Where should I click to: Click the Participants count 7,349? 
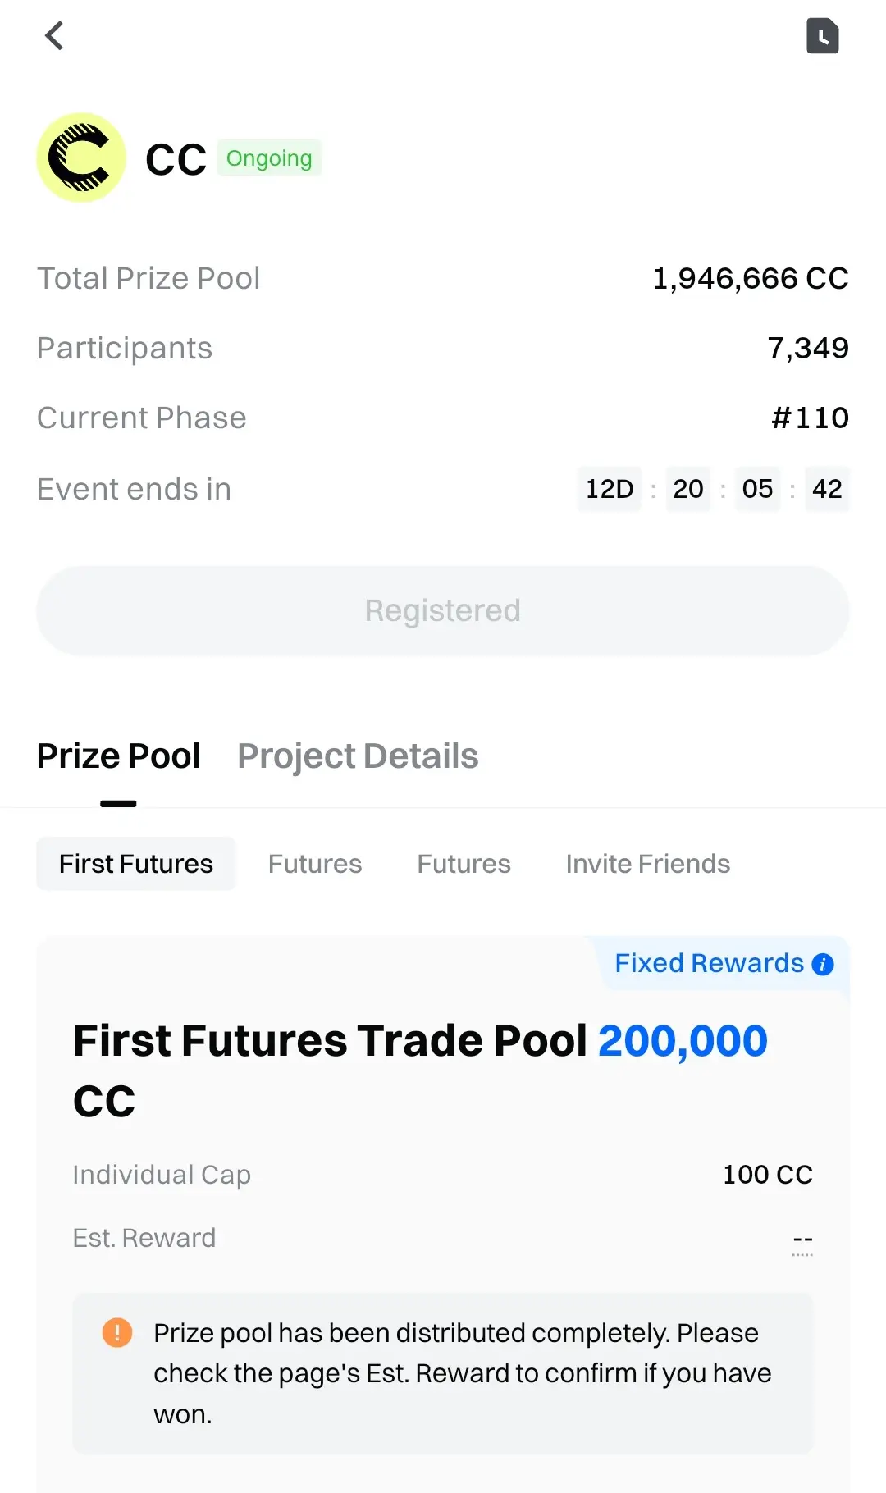click(x=808, y=349)
